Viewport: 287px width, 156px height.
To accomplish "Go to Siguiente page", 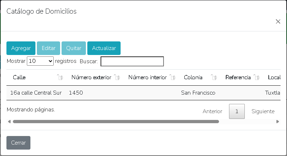I will click(263, 111).
